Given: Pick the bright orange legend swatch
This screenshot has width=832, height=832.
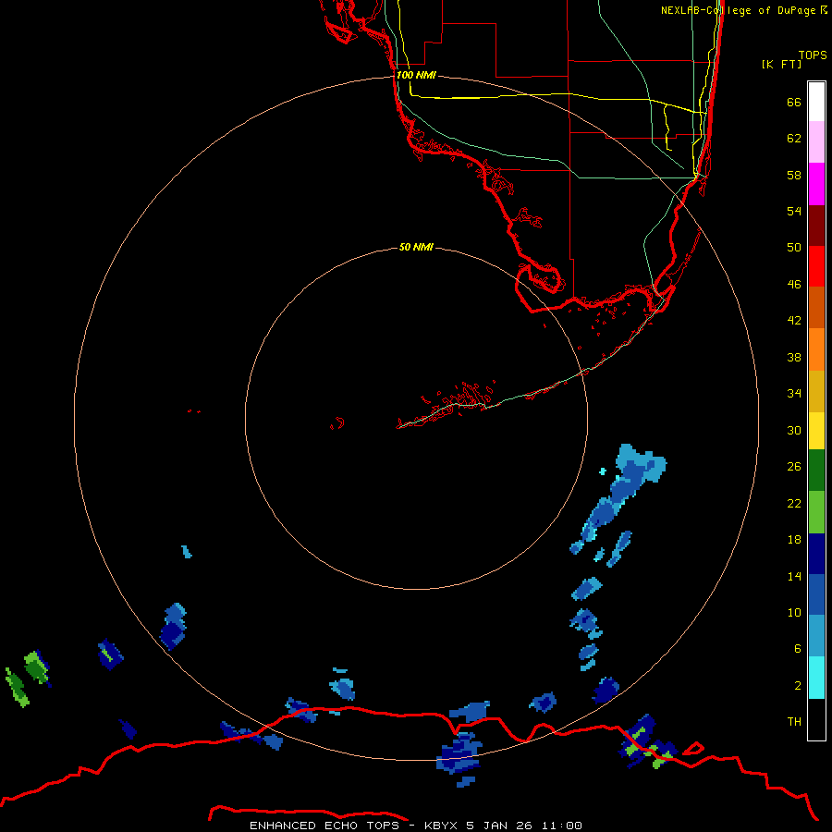Looking at the screenshot, I should (x=816, y=349).
